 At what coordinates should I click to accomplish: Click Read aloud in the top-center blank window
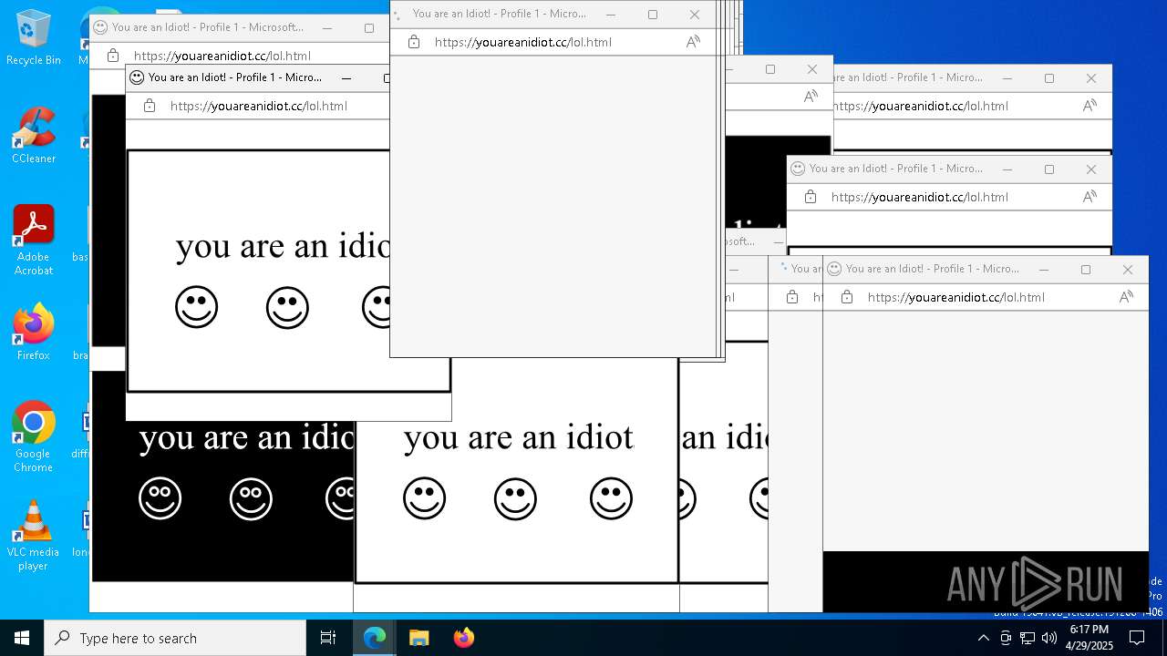[693, 42]
